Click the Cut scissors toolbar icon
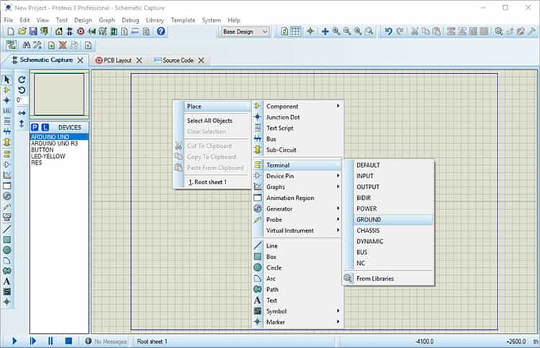The height and width of the screenshot is (348, 540). [x=415, y=32]
